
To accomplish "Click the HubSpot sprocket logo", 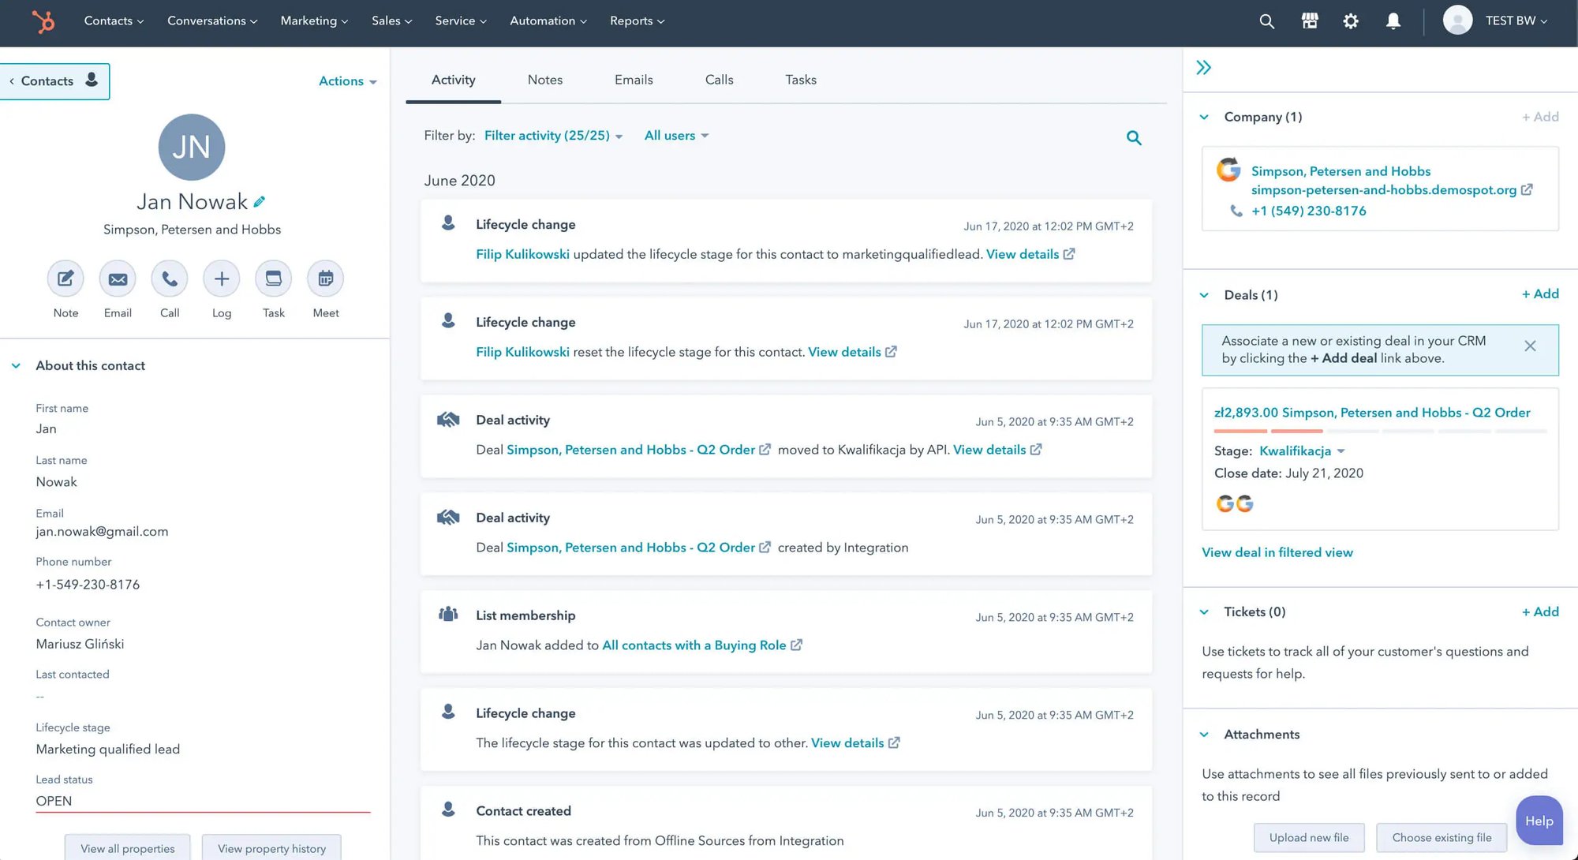I will click(x=43, y=21).
